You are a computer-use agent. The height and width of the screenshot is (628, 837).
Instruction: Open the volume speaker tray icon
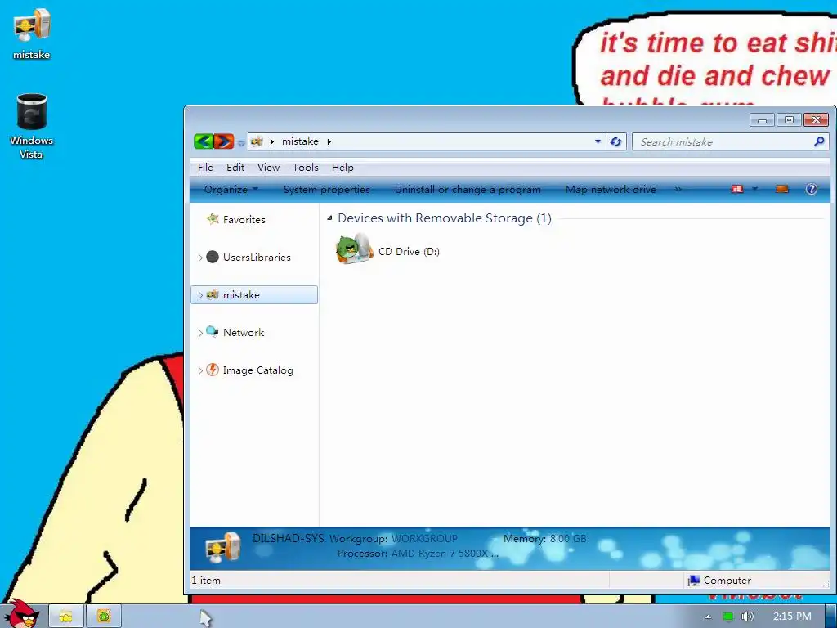748,617
